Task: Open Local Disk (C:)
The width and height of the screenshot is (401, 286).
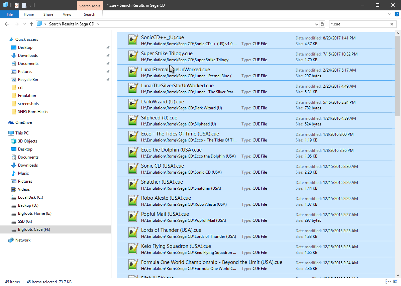Action: click(30, 197)
